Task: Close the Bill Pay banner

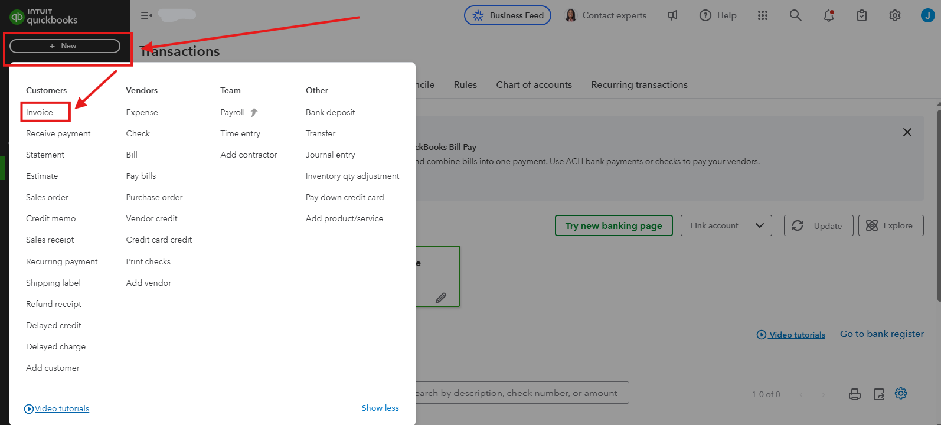Action: click(907, 132)
